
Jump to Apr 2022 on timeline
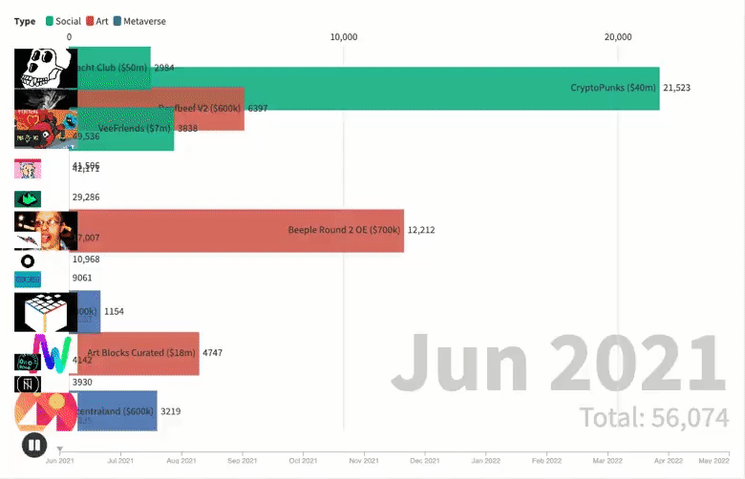[x=668, y=461]
